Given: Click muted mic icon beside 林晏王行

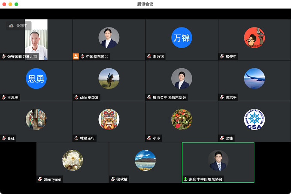Looking at the screenshot, I should (76, 138).
